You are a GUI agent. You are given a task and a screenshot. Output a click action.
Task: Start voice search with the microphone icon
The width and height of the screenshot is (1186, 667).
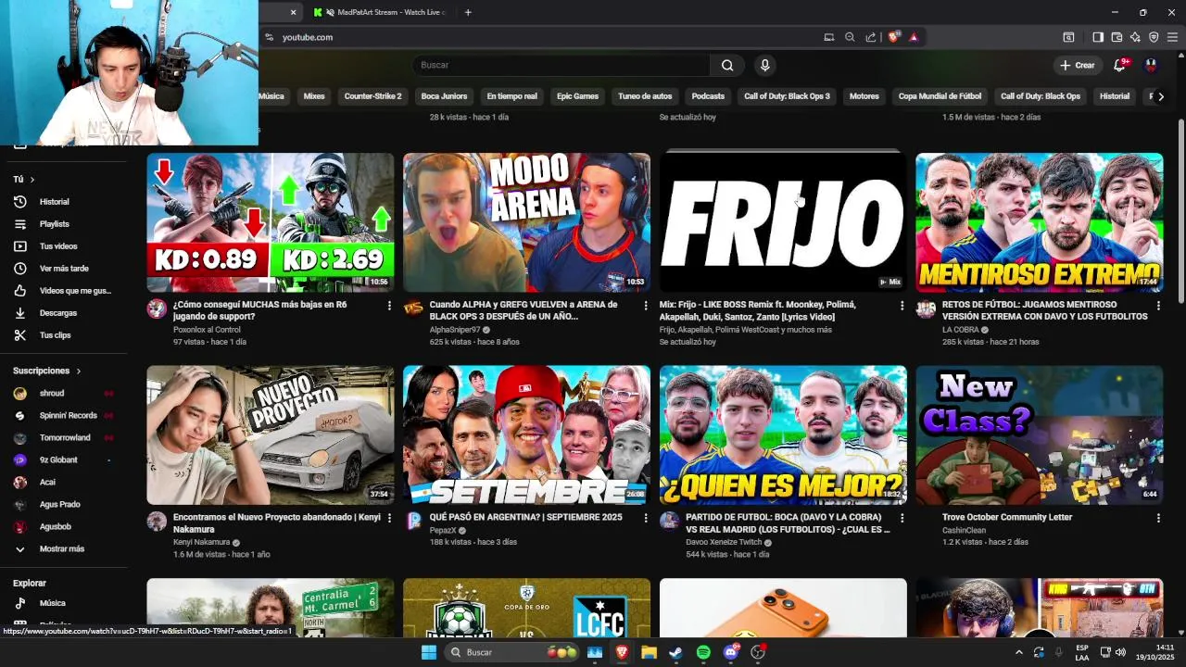(x=764, y=65)
